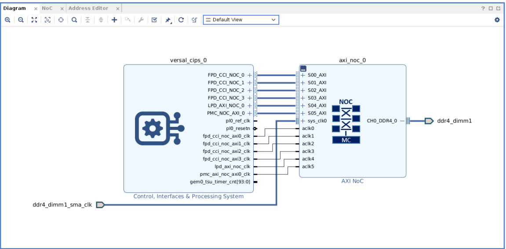
Task: Close the Address Editor tab
Action: pos(117,9)
